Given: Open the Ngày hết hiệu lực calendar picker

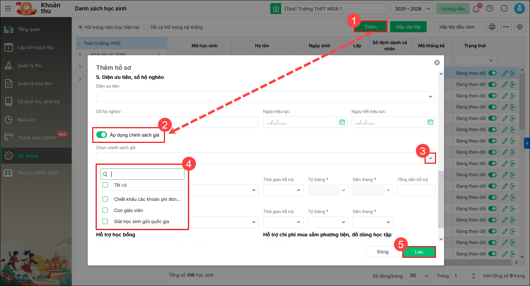Looking at the screenshot, I should tap(430, 122).
